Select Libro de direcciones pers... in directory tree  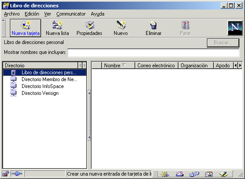[x=45, y=72]
